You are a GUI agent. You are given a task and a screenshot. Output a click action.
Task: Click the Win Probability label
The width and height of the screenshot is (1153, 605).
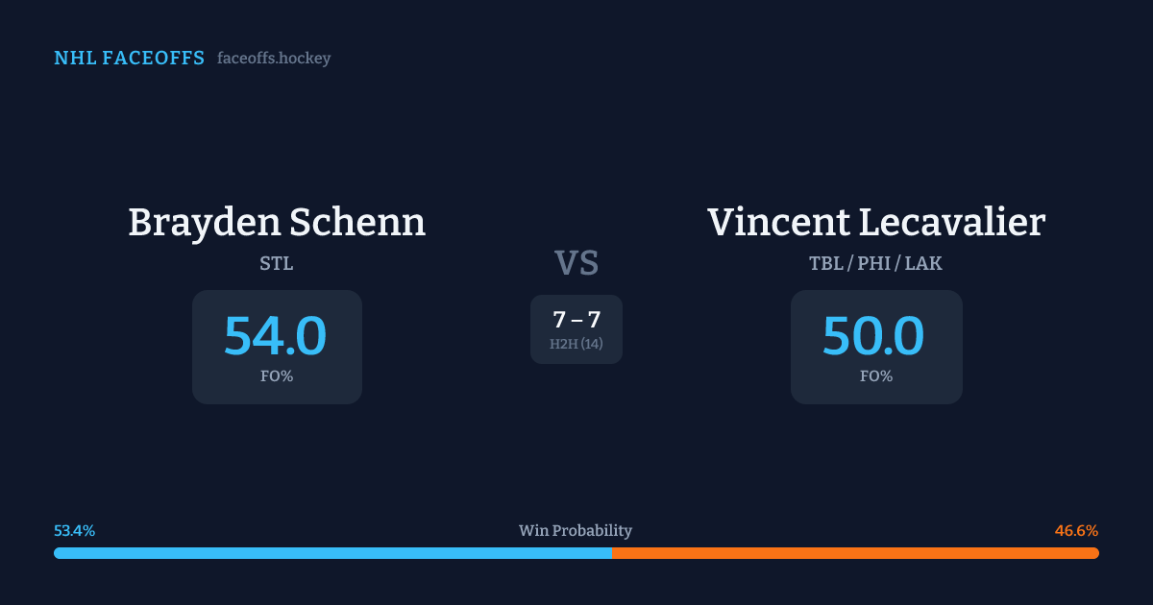(576, 531)
